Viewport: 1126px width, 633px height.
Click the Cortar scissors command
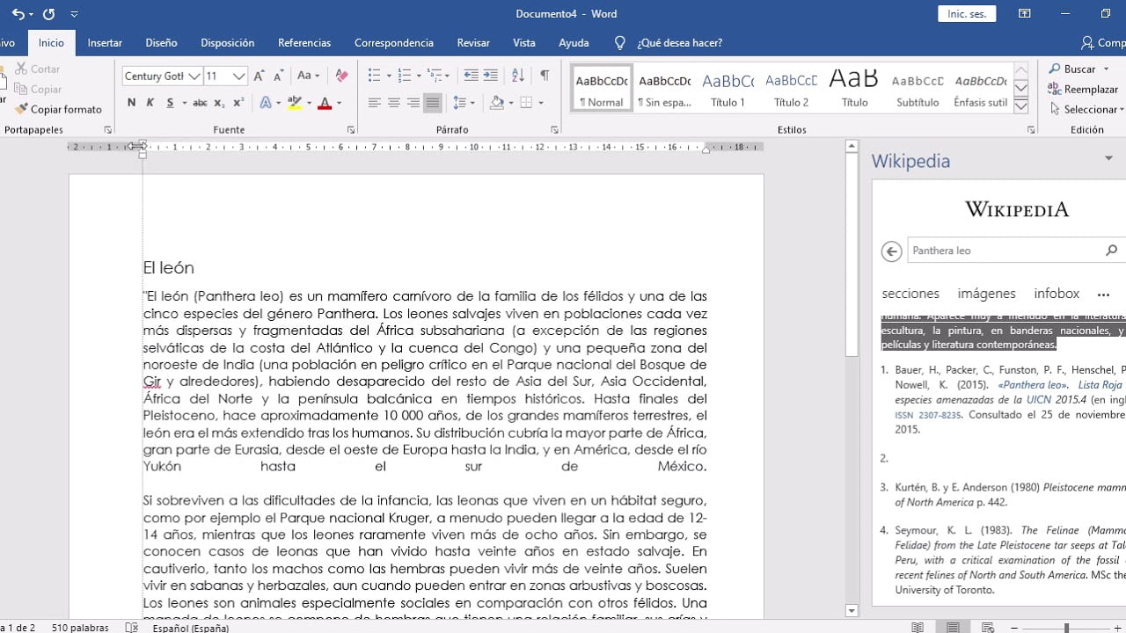click(x=37, y=69)
